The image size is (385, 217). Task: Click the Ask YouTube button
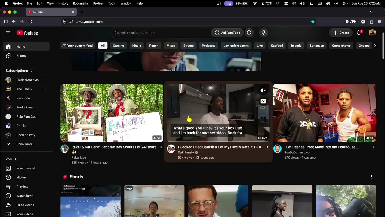tap(227, 33)
